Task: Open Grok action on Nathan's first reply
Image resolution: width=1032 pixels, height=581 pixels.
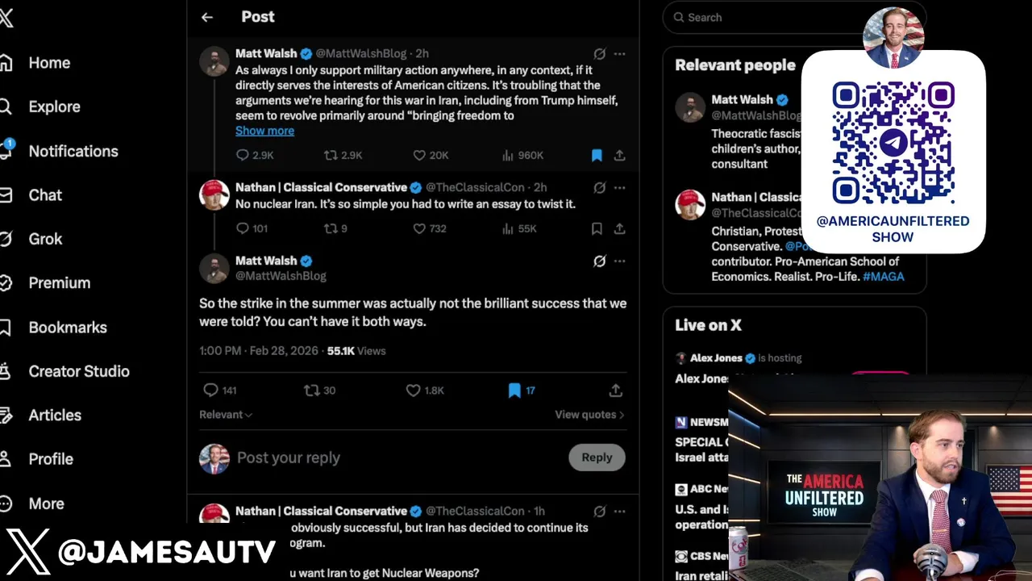Action: click(x=599, y=187)
